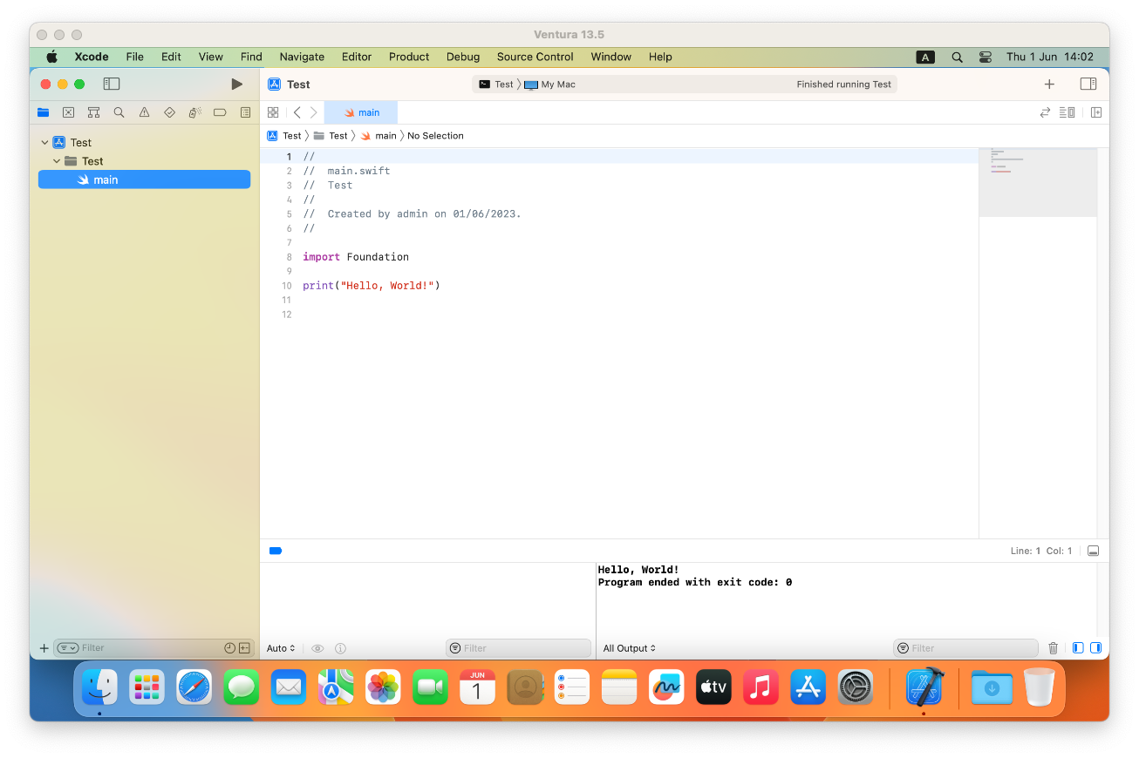This screenshot has width=1139, height=758.
Task: Click the variable info icon
Action: 341,648
